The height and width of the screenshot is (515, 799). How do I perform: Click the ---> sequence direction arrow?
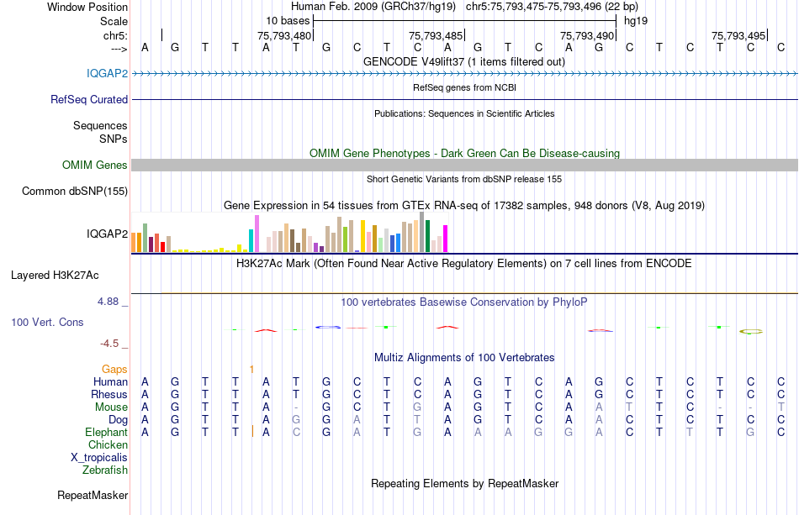[119, 49]
